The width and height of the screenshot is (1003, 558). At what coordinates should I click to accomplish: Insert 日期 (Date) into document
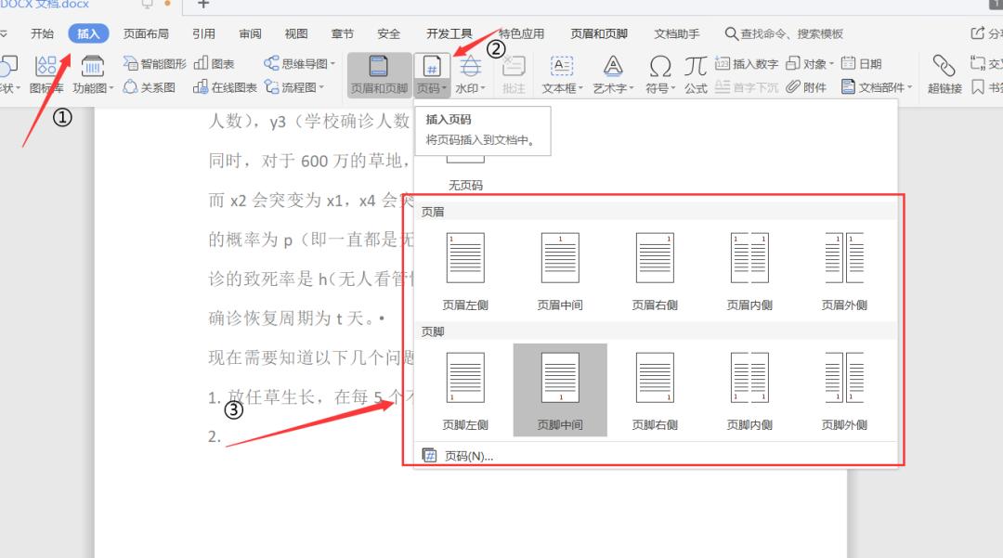coord(863,62)
